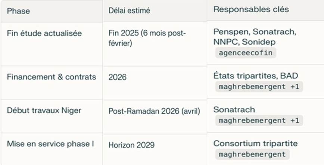
Task: Select the Financement & contrats cell
Action: pos(52,77)
